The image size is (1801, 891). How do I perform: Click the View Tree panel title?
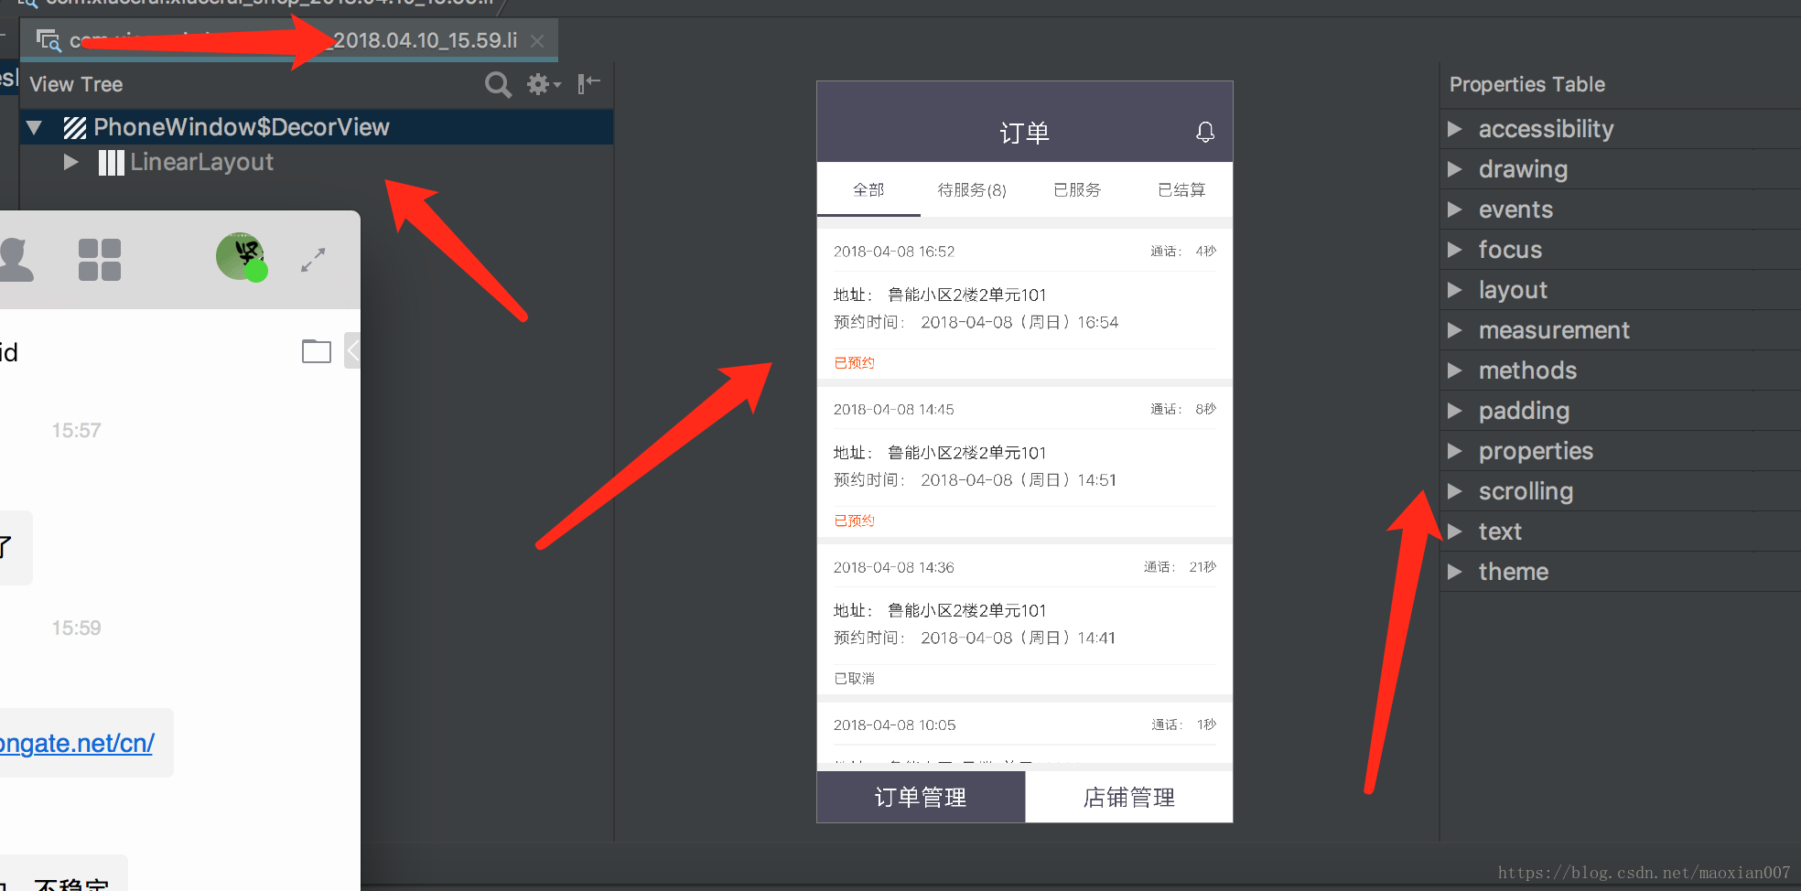pos(76,84)
